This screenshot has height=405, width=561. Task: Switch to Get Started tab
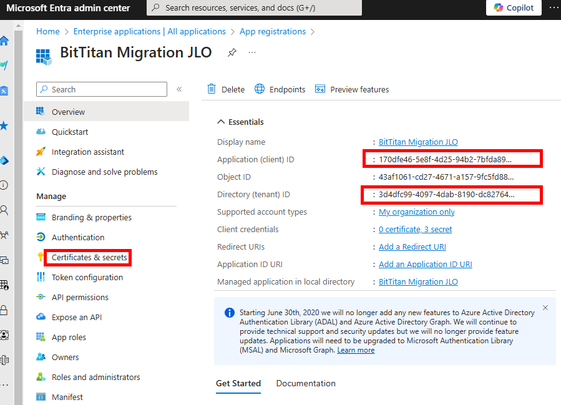(238, 384)
